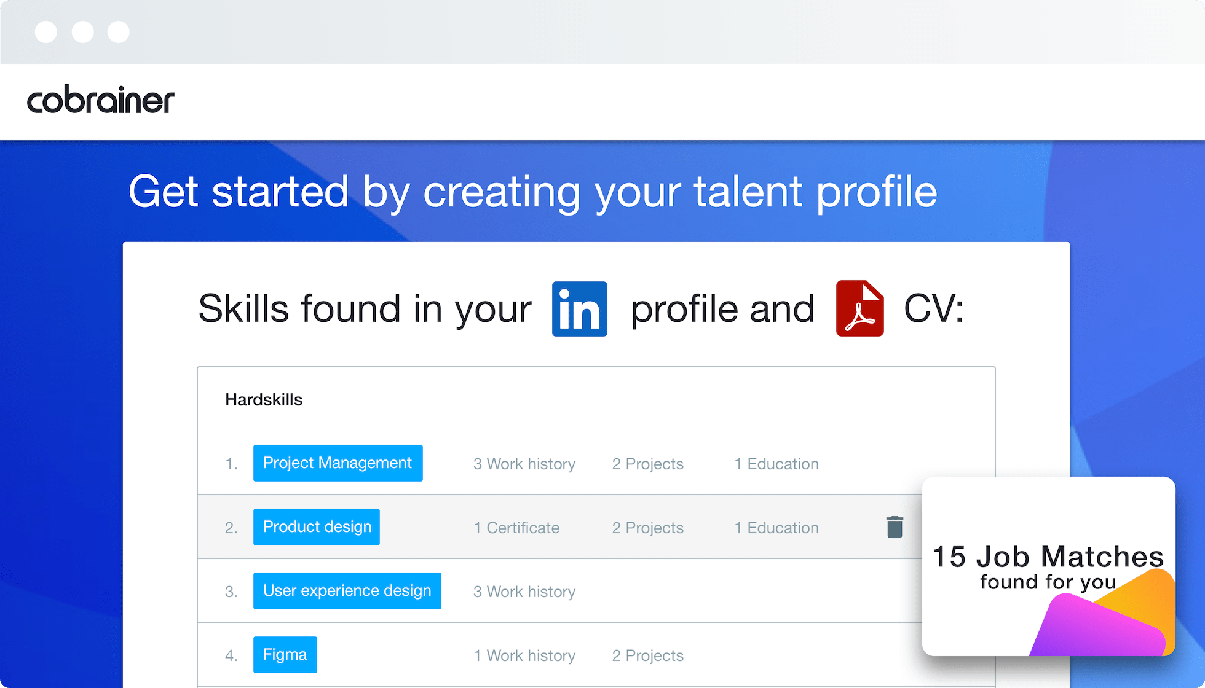Expand the Hardskills section
The width and height of the screenshot is (1205, 688).
pyautogui.click(x=264, y=399)
